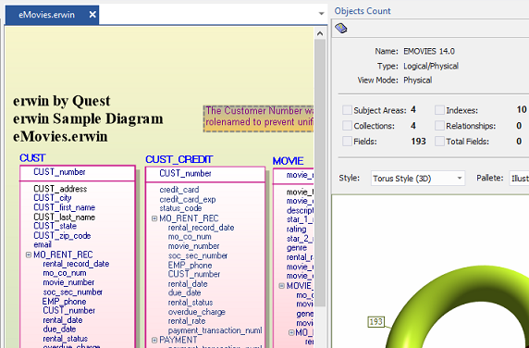Screen dimensions: 529x348
Task: Toggle the Relationships checkbox
Action: [439, 126]
